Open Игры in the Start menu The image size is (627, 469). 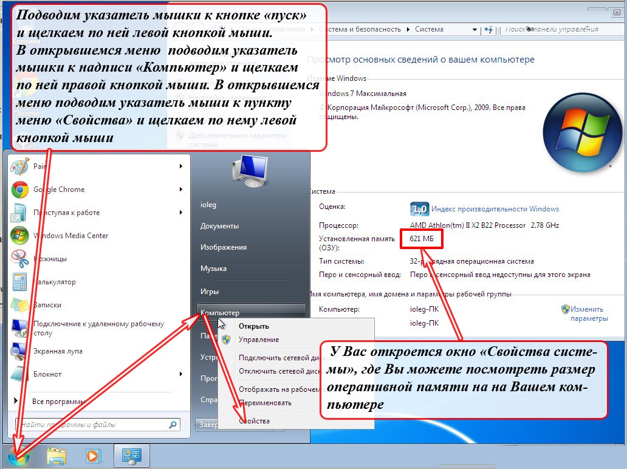(x=209, y=292)
